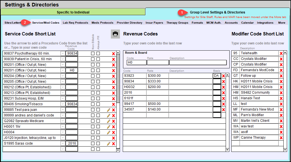Delete revenue code 99417 row

[x=223, y=104]
